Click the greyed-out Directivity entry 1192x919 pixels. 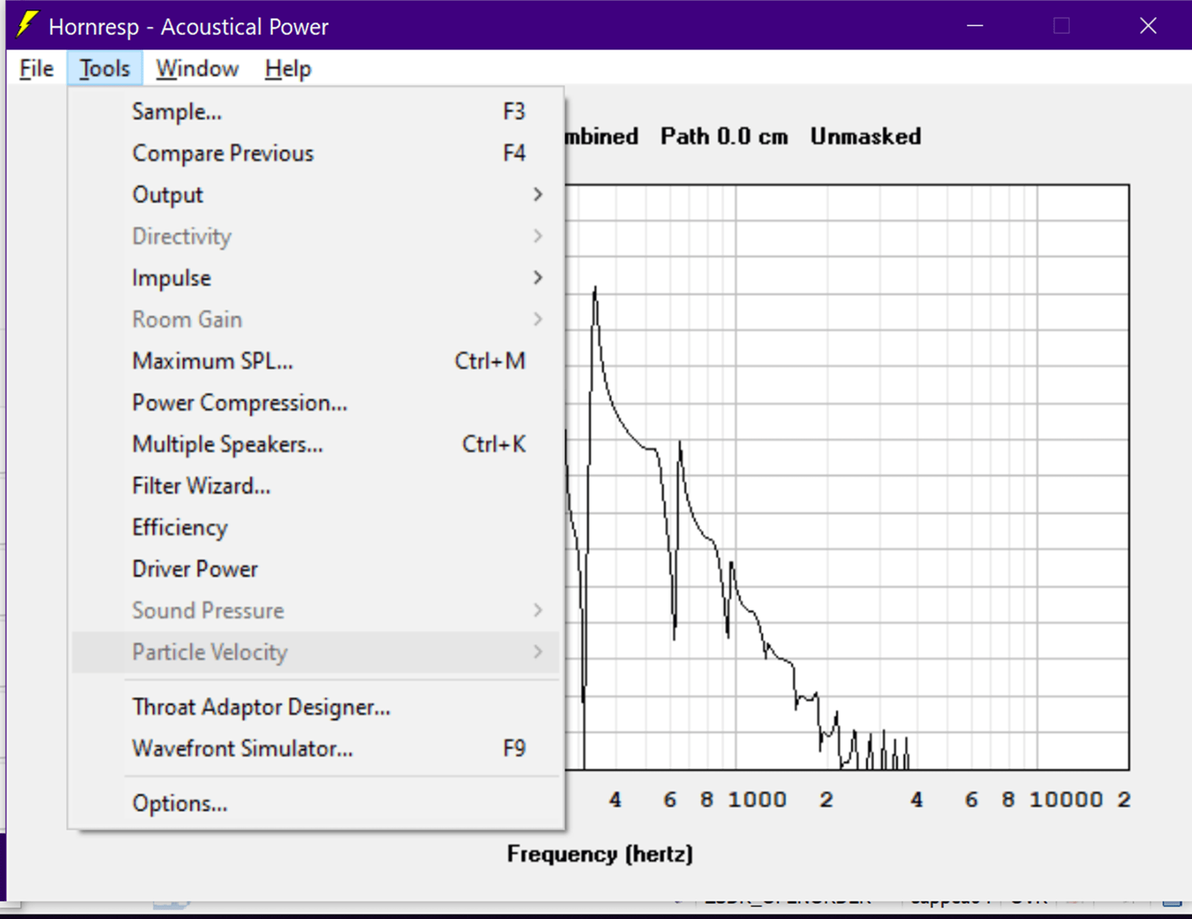pyautogui.click(x=316, y=237)
